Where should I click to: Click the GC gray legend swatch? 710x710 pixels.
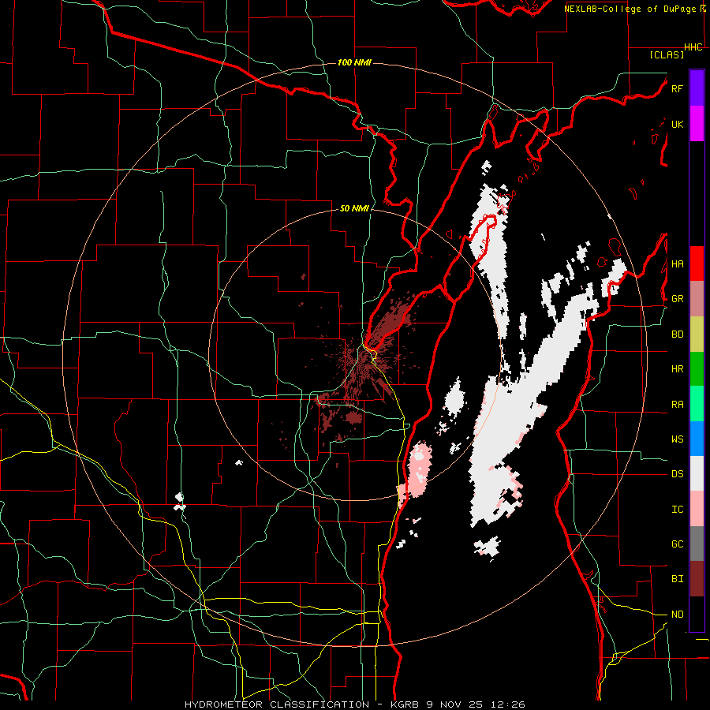point(697,544)
